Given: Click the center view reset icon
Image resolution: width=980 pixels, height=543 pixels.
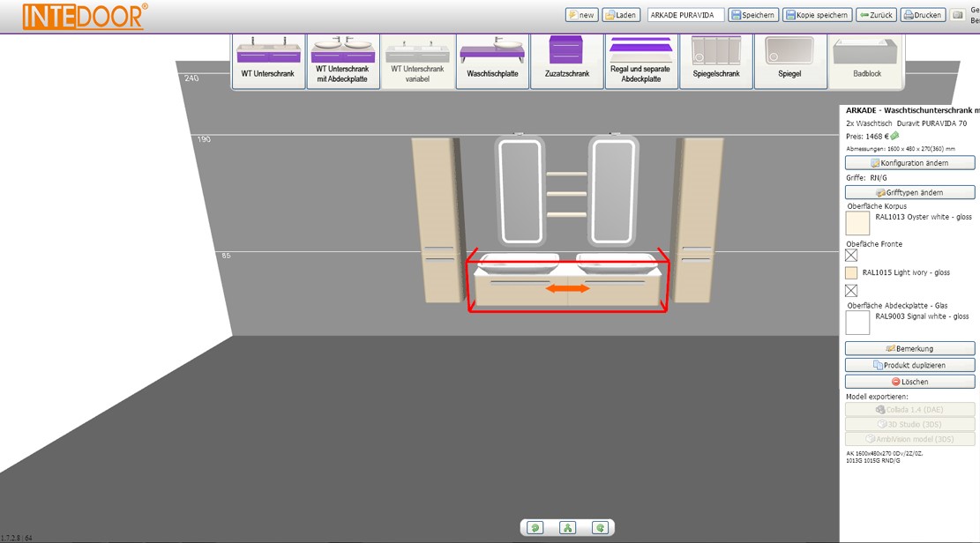Looking at the screenshot, I should [567, 528].
